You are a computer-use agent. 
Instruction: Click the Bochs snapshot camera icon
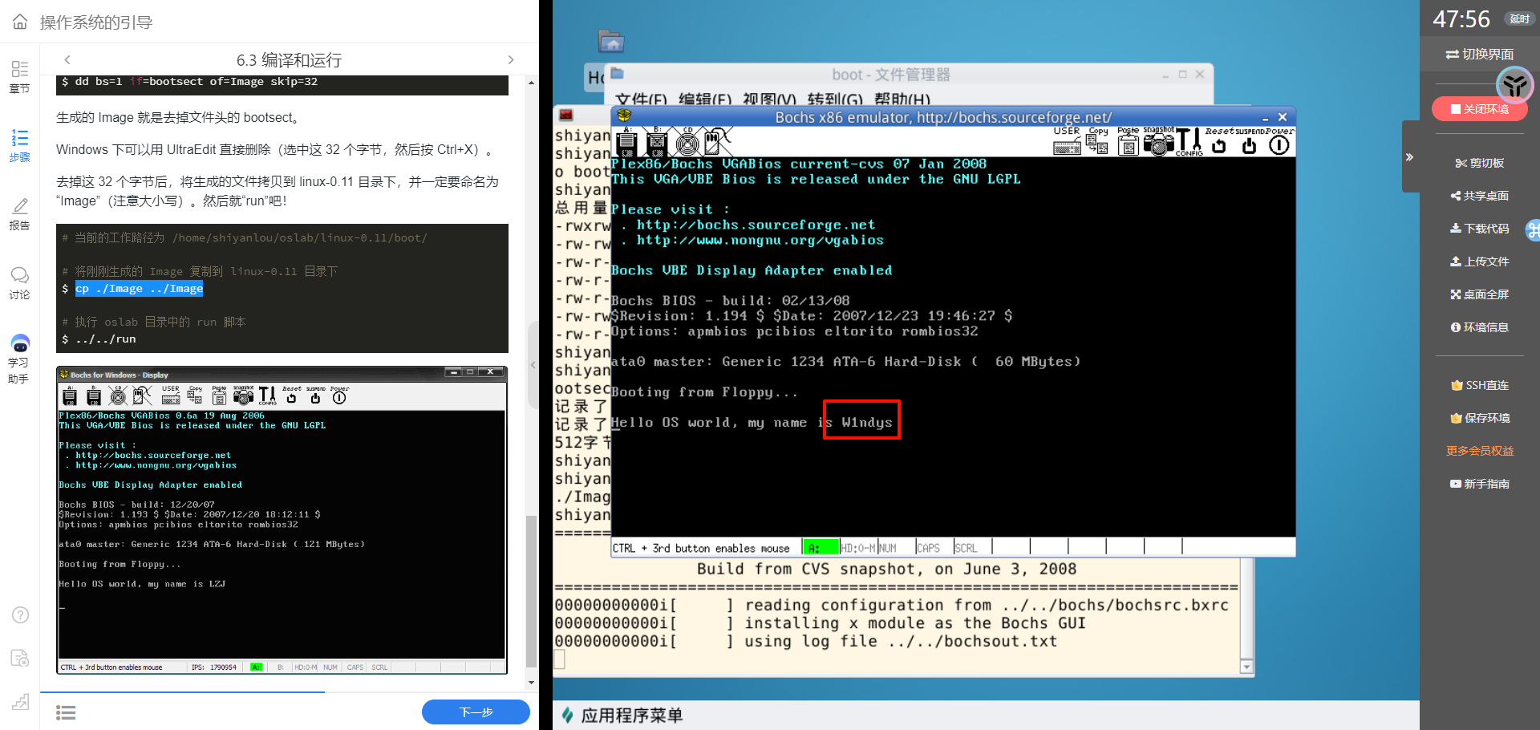(x=1158, y=142)
